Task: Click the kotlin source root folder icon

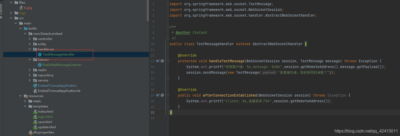Action: (26, 28)
